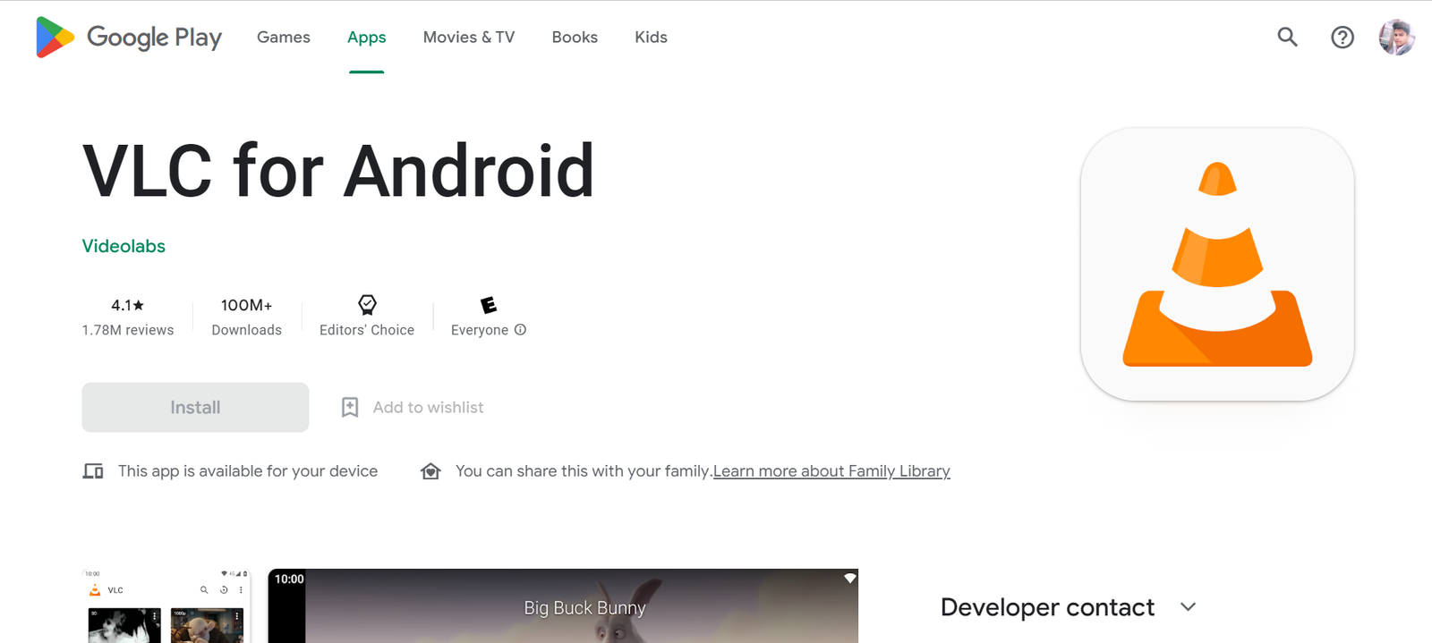The width and height of the screenshot is (1432, 643).
Task: Select the Apps tab
Action: pos(367,38)
